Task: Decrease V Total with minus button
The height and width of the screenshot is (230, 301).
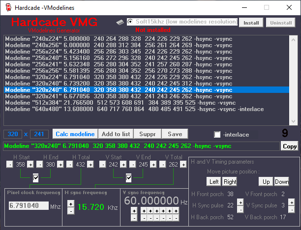Action: [x=163, y=165]
